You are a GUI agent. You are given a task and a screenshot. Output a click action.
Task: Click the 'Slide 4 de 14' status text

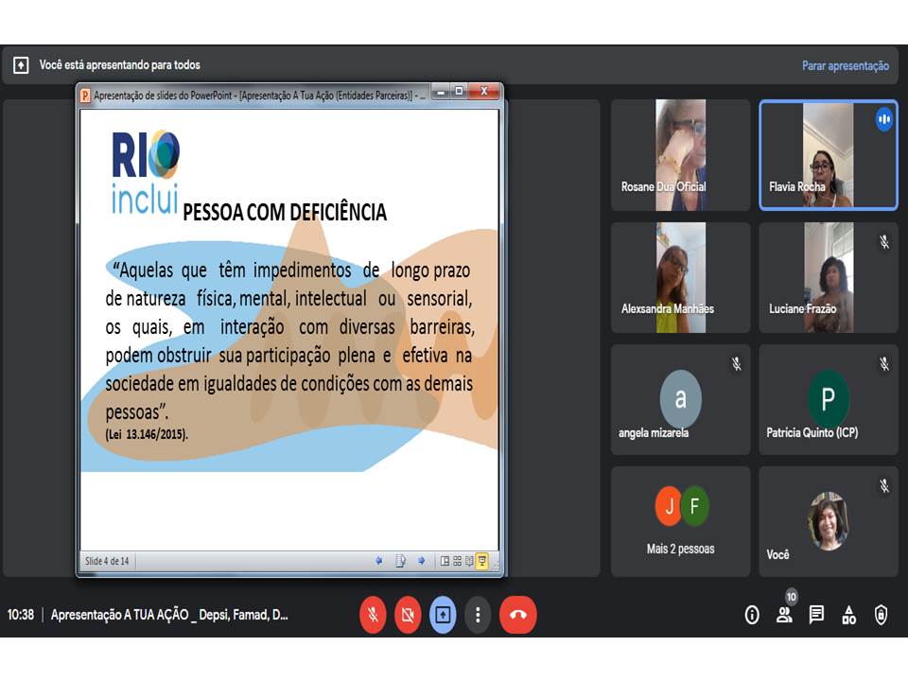(x=107, y=561)
